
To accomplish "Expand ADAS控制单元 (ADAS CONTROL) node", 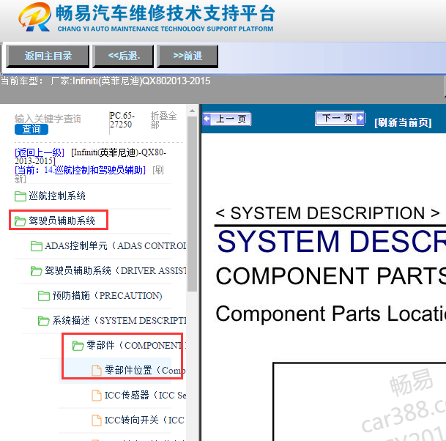I will point(116,246).
